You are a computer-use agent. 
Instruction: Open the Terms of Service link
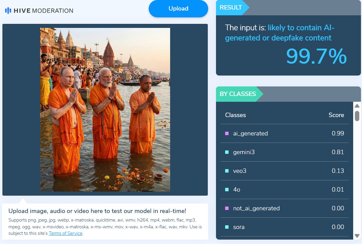66,233
